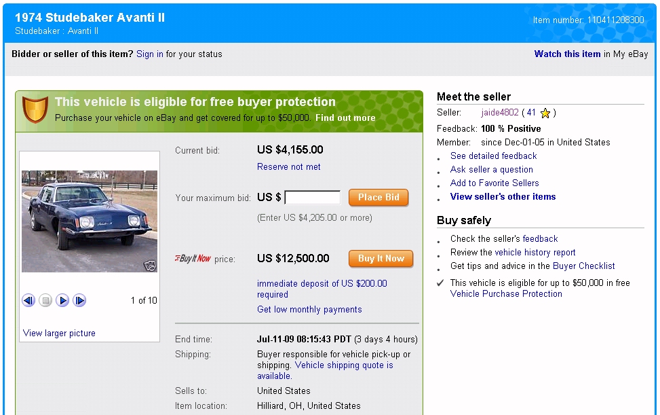Click the buyer protection shield icon

[x=35, y=109]
